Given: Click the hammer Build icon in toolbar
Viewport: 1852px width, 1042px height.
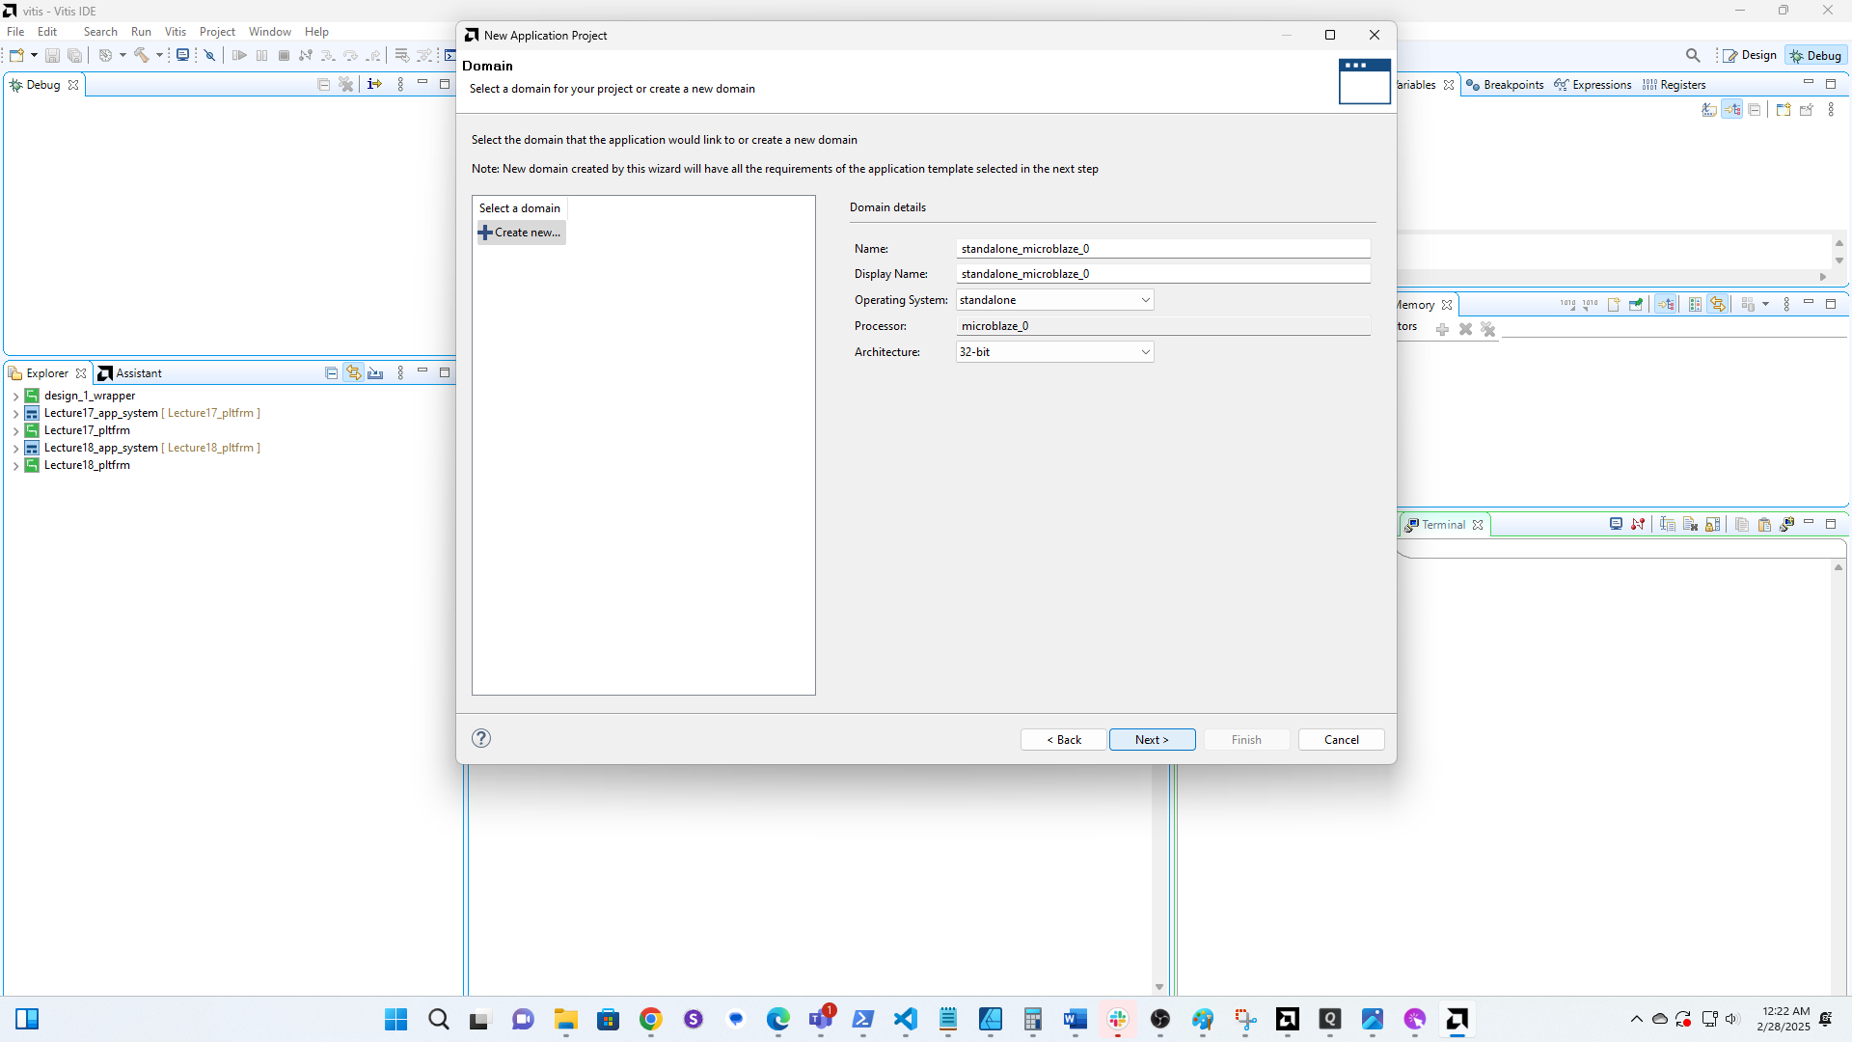Looking at the screenshot, I should pyautogui.click(x=142, y=55).
